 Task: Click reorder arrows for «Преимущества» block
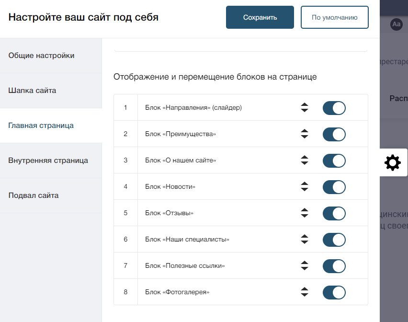point(305,134)
